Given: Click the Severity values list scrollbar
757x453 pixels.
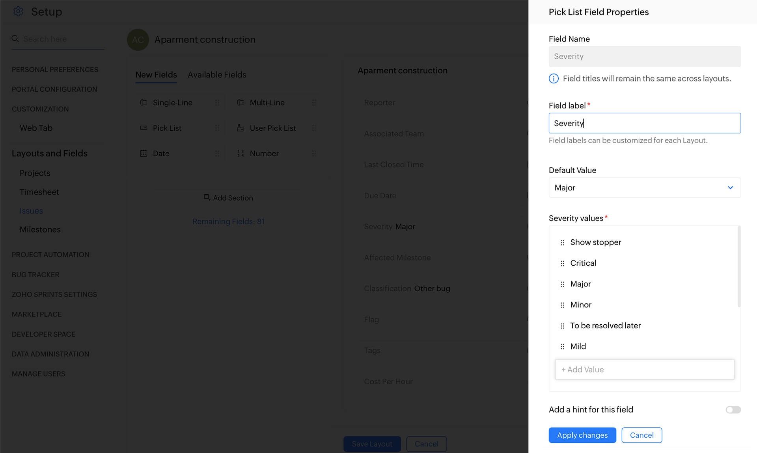Looking at the screenshot, I should [739, 267].
